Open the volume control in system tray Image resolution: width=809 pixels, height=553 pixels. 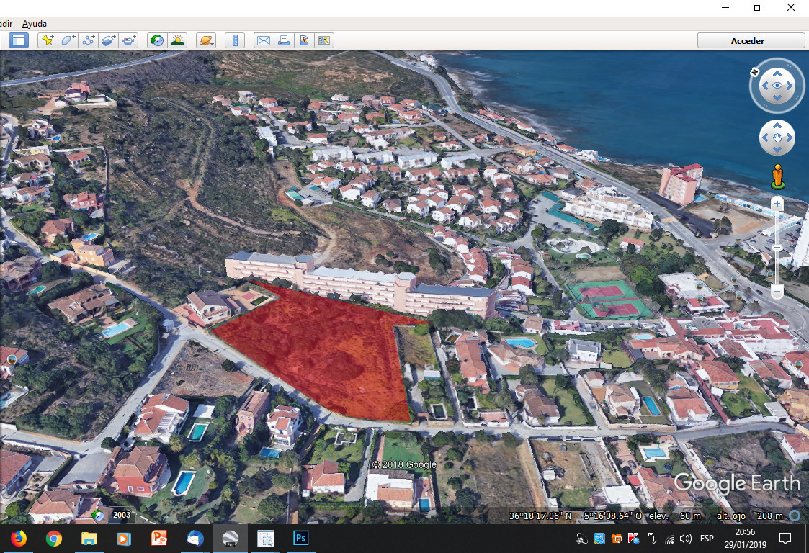tap(686, 539)
